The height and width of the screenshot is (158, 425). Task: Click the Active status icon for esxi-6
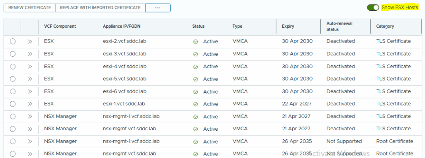195,92
